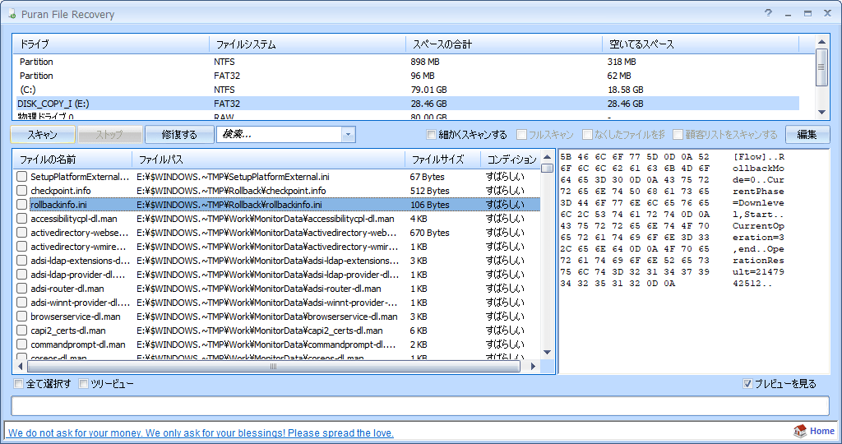Open the 検索 dropdown arrow
The image size is (842, 444).
(x=348, y=135)
